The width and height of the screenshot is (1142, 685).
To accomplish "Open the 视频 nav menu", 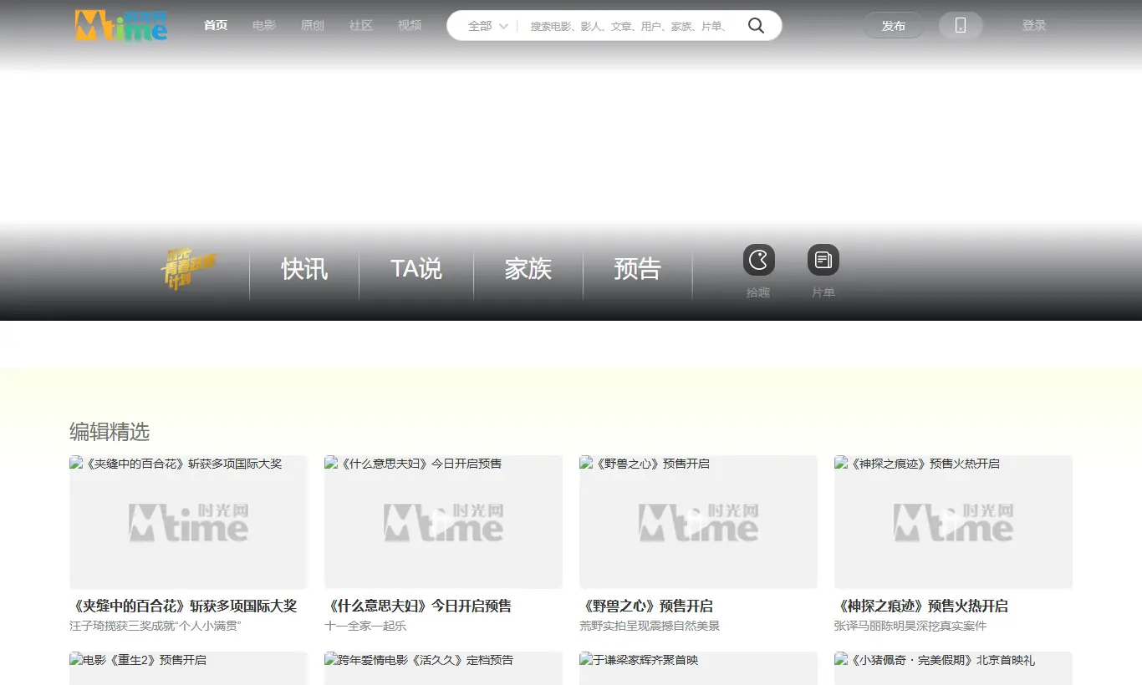I will point(410,26).
